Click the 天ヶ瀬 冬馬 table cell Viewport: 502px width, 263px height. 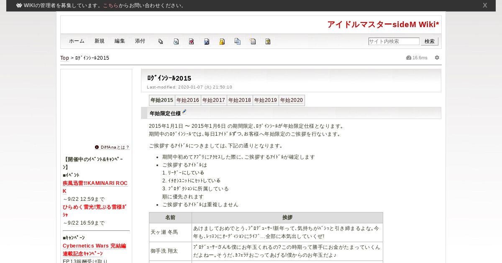pyautogui.click(x=170, y=233)
